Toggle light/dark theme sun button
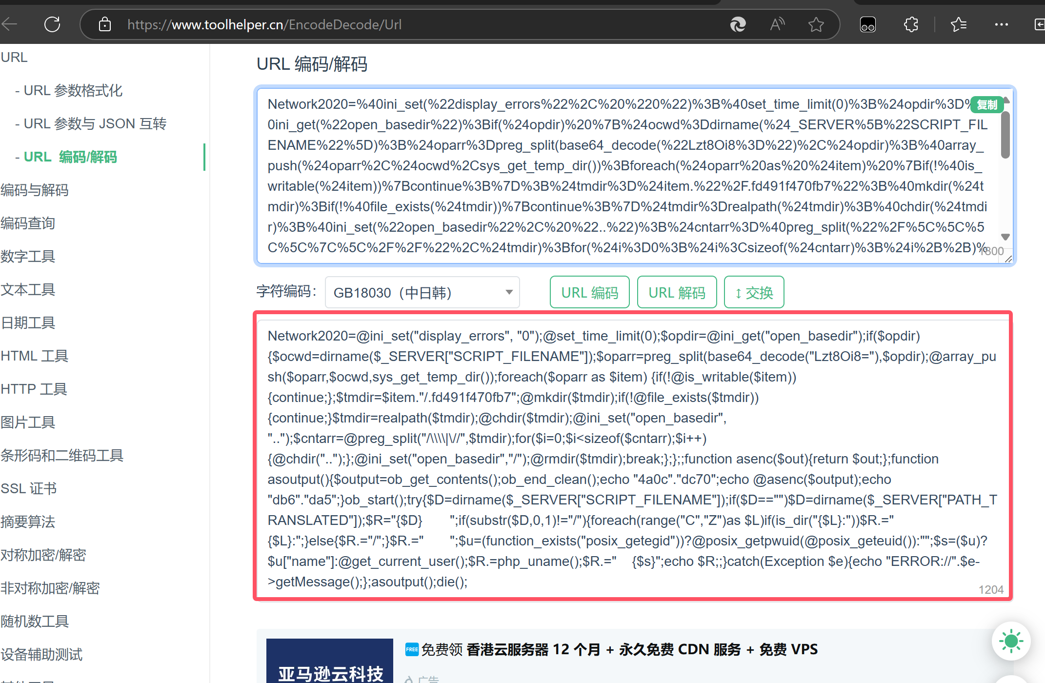The image size is (1045, 683). pos(1011,641)
